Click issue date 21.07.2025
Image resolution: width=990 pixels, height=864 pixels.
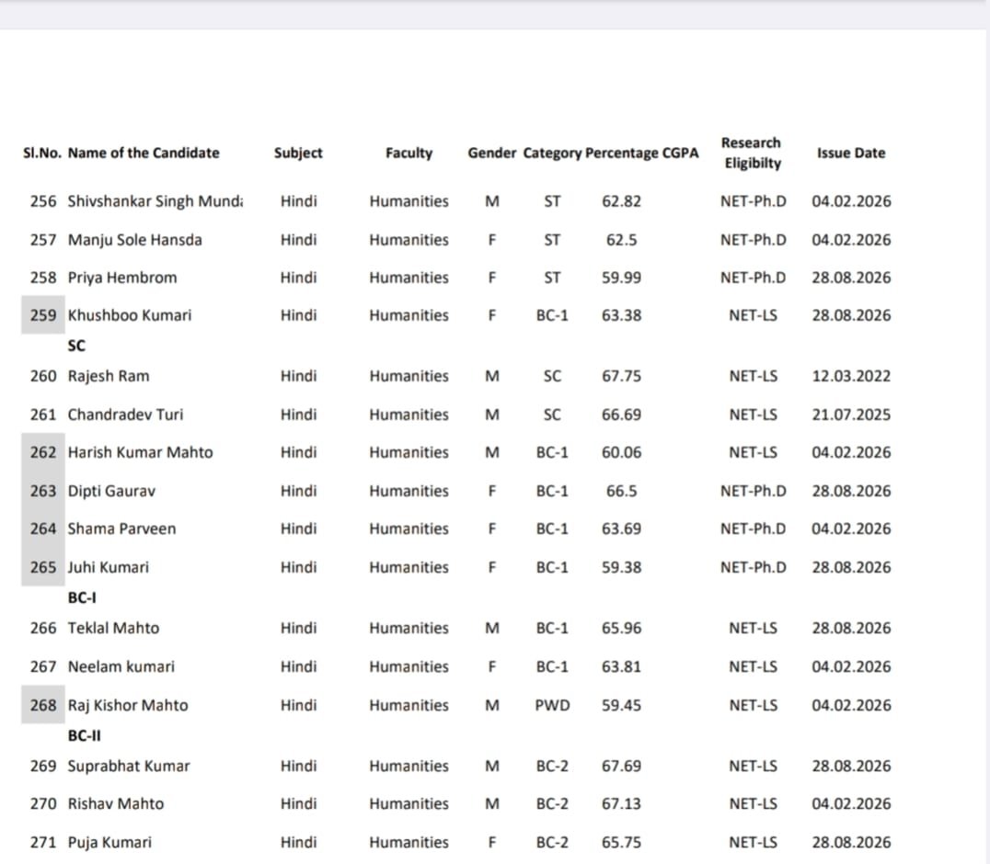tap(851, 415)
